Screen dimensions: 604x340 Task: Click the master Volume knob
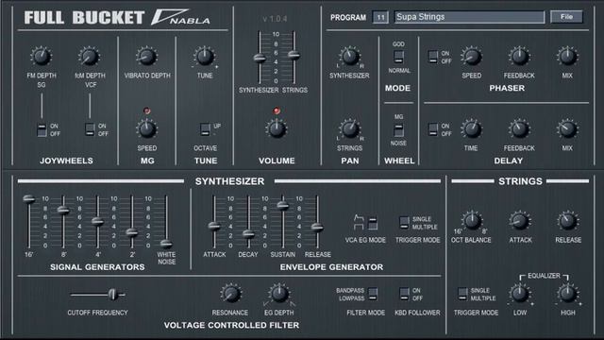tap(277, 129)
